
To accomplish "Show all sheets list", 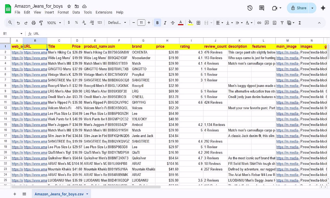I will point(24,194).
